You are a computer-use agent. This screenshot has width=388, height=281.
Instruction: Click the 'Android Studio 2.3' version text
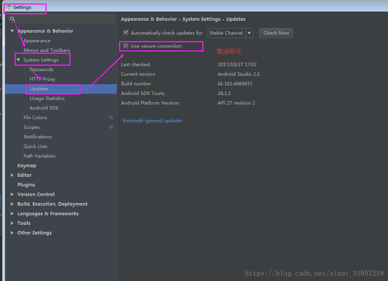pyautogui.click(x=239, y=74)
